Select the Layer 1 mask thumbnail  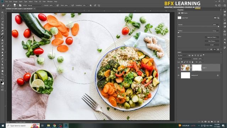coord(196,68)
